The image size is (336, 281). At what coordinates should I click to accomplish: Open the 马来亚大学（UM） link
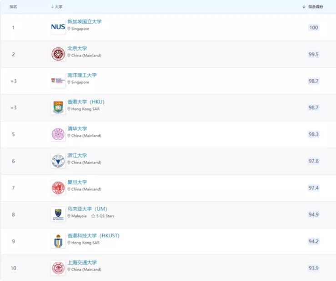click(x=87, y=209)
